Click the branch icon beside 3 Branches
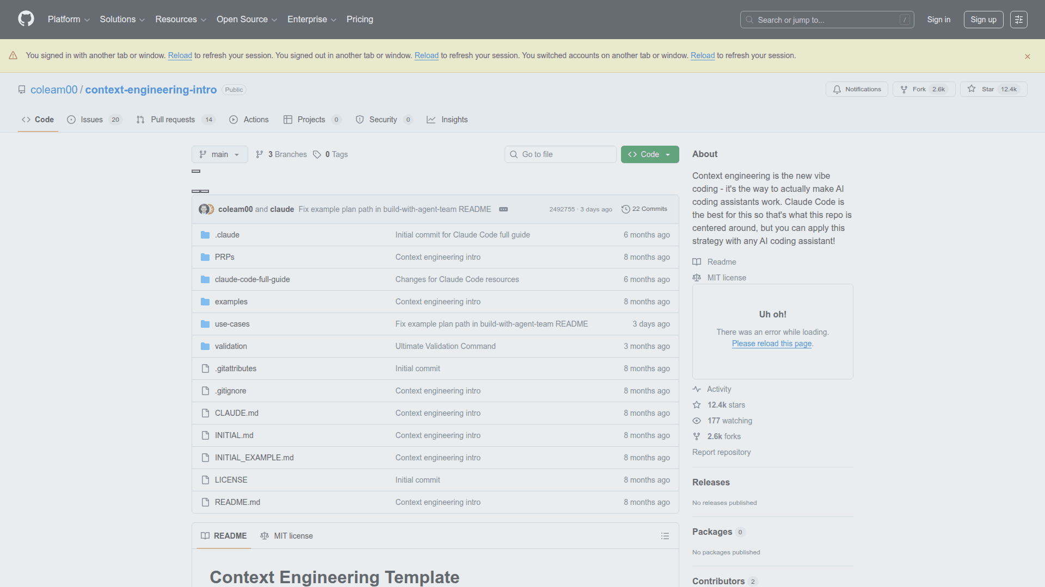1045x587 pixels. [x=260, y=154]
